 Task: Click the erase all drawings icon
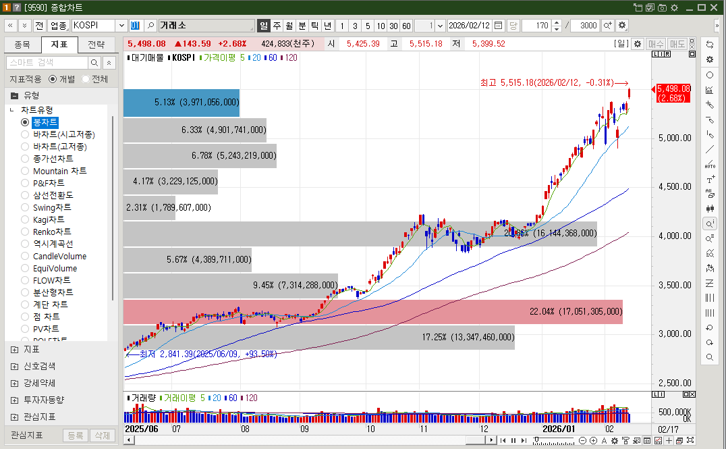click(x=709, y=194)
